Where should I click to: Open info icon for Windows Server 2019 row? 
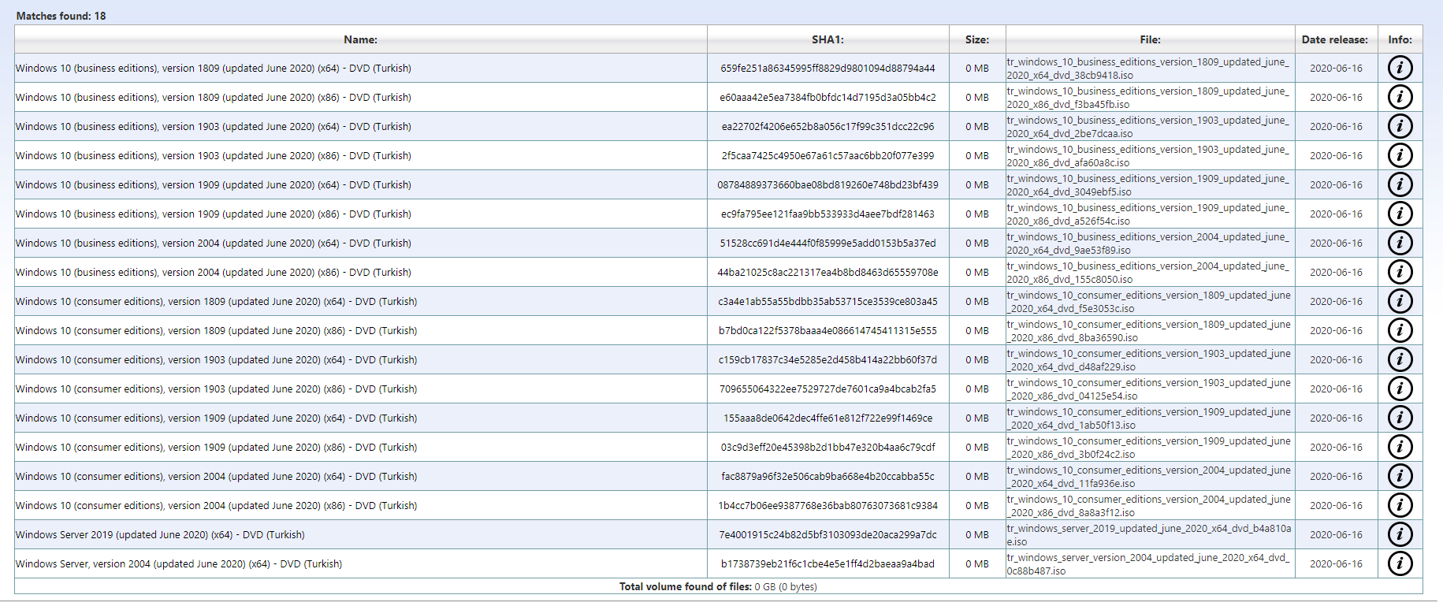point(1400,534)
